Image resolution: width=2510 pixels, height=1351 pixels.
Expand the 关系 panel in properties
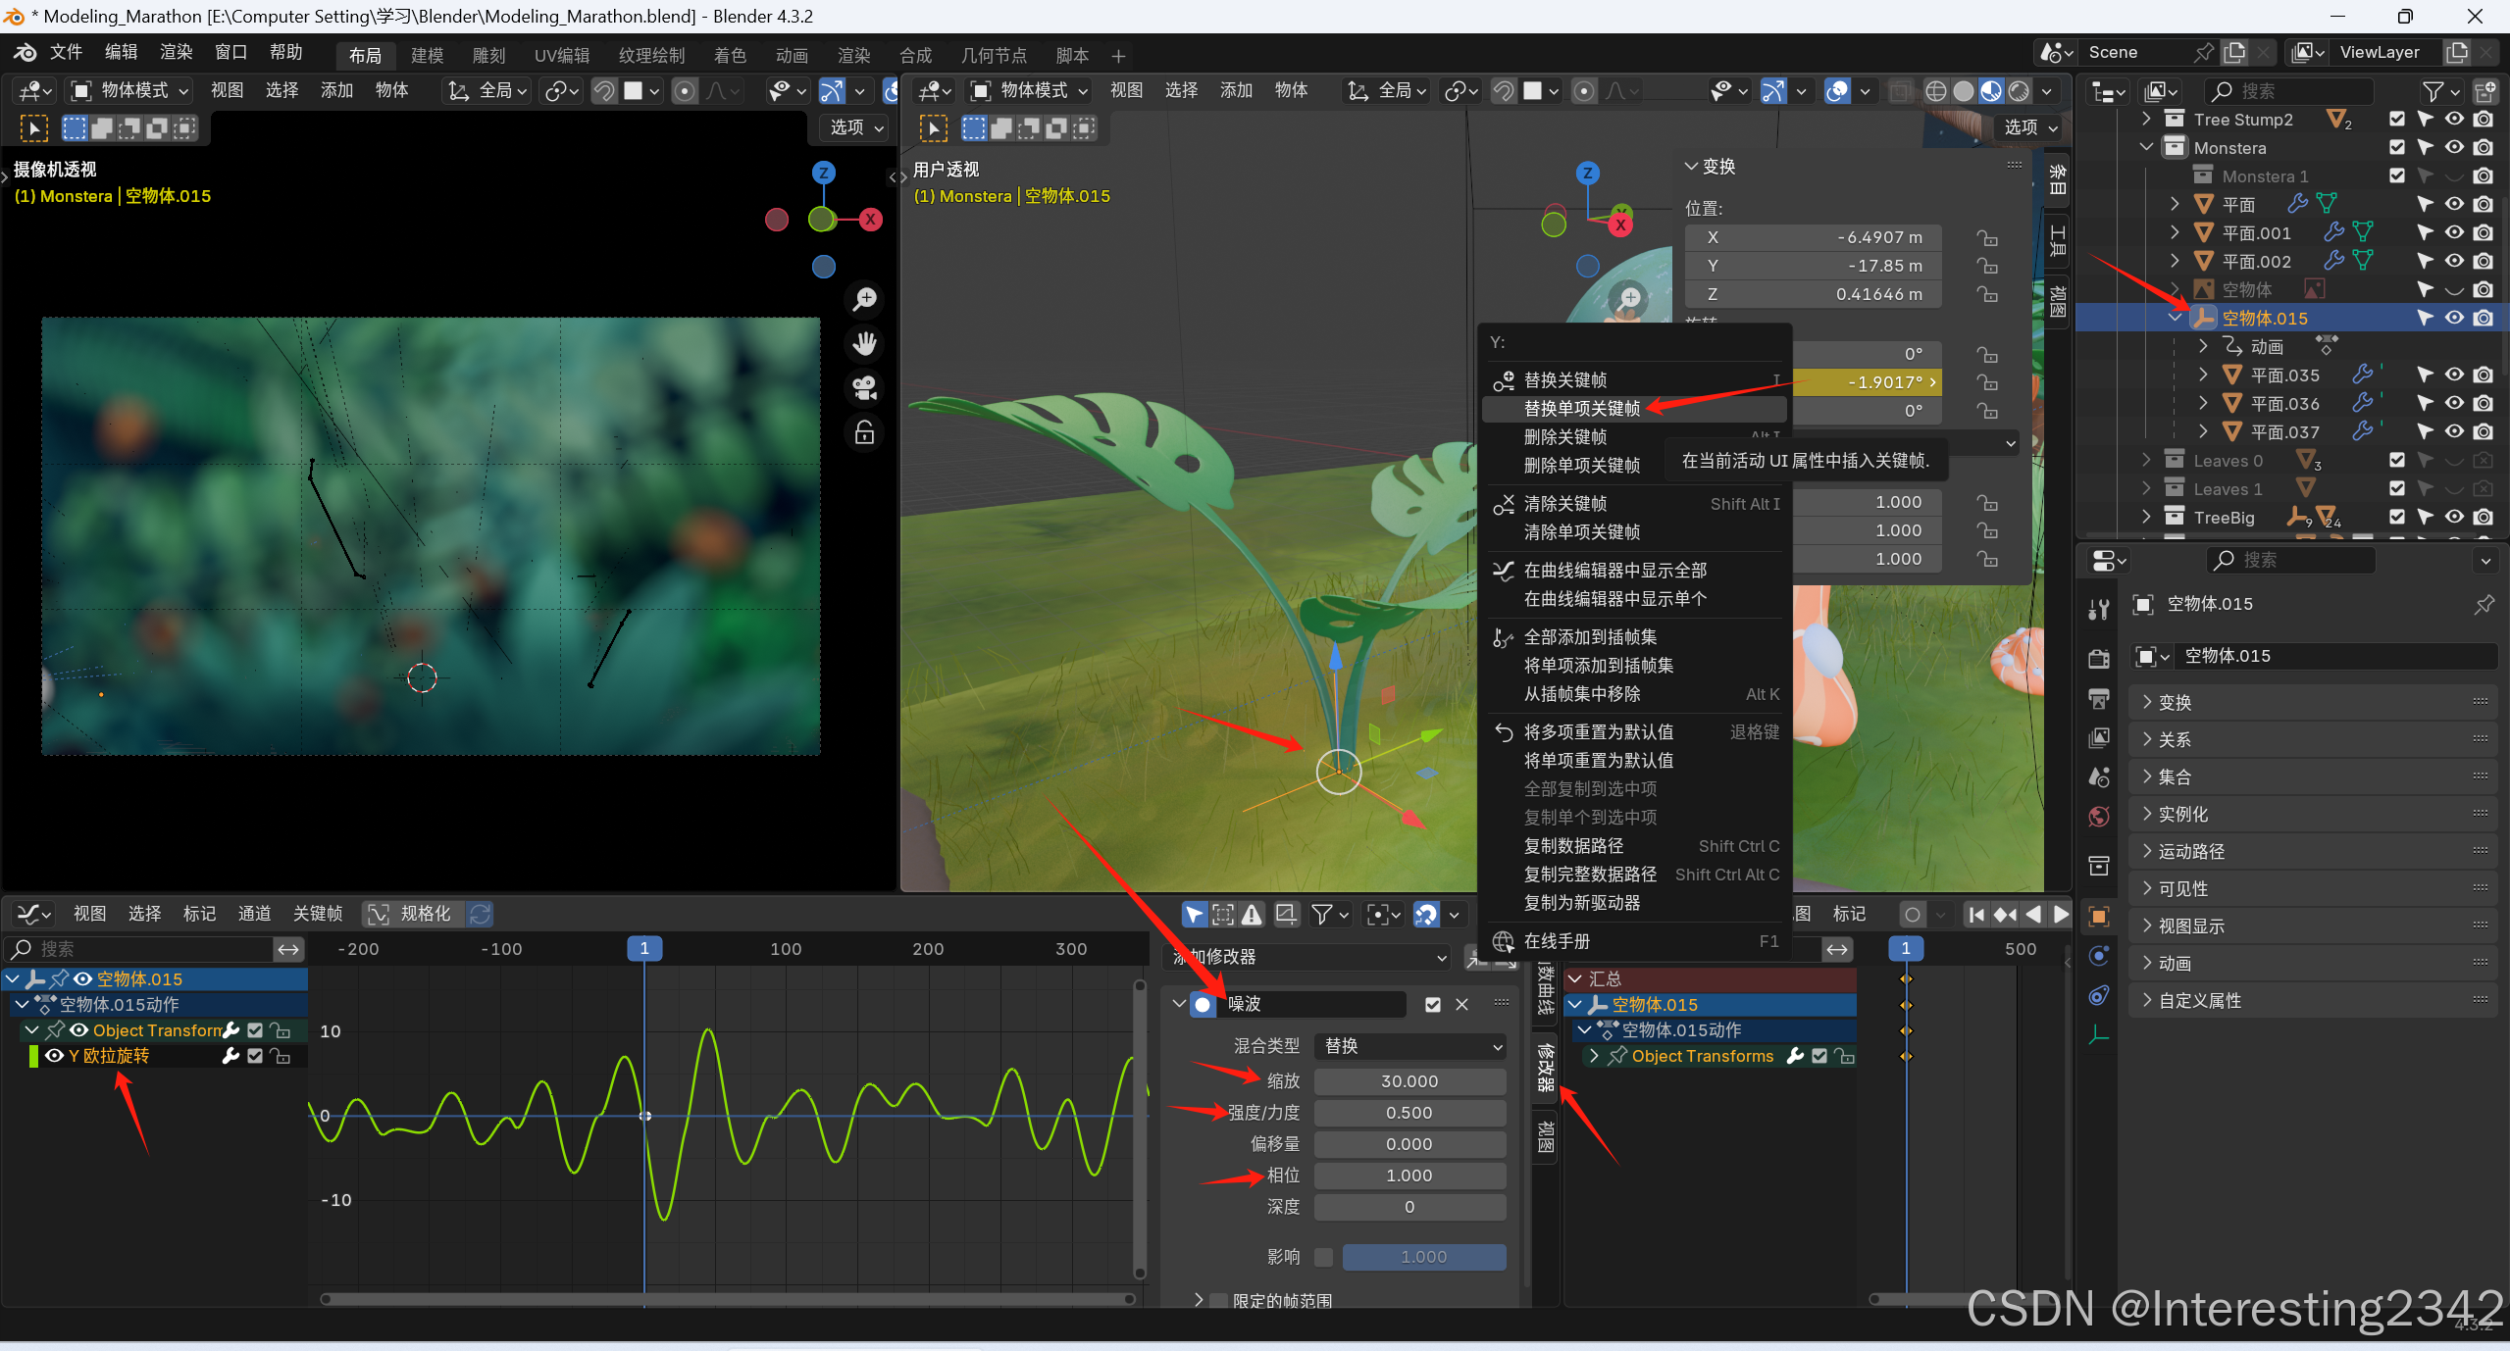[2174, 739]
